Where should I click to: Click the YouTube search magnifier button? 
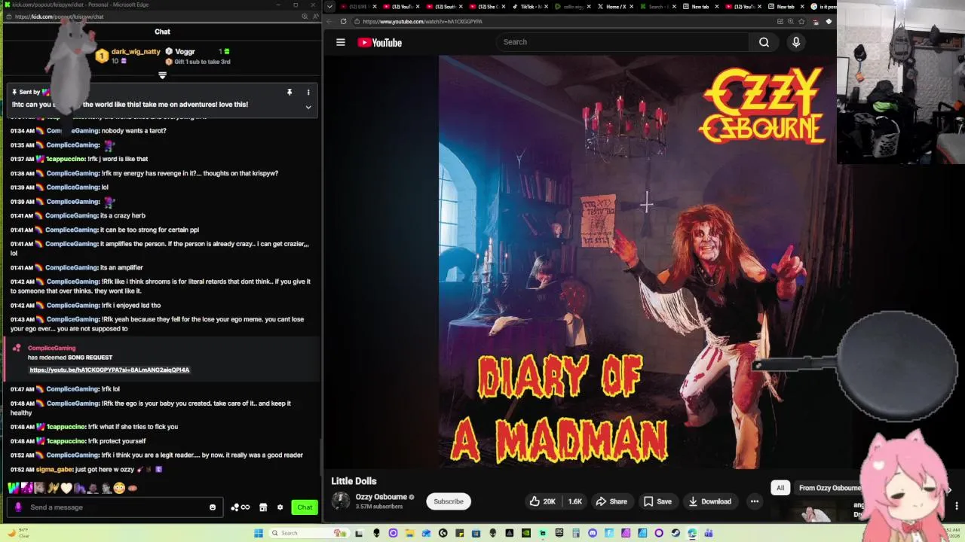(x=764, y=42)
